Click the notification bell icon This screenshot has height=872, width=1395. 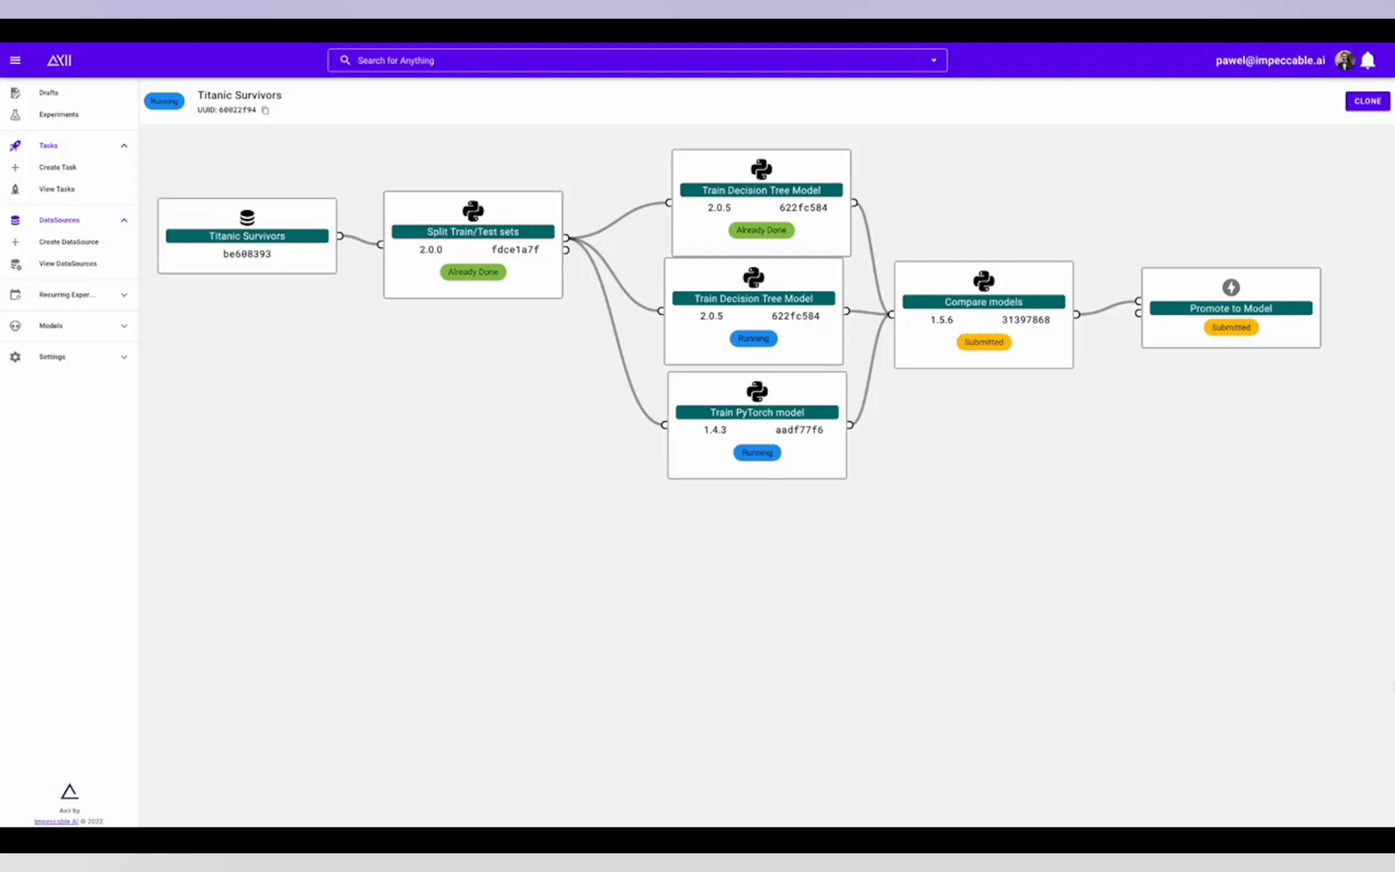point(1368,60)
